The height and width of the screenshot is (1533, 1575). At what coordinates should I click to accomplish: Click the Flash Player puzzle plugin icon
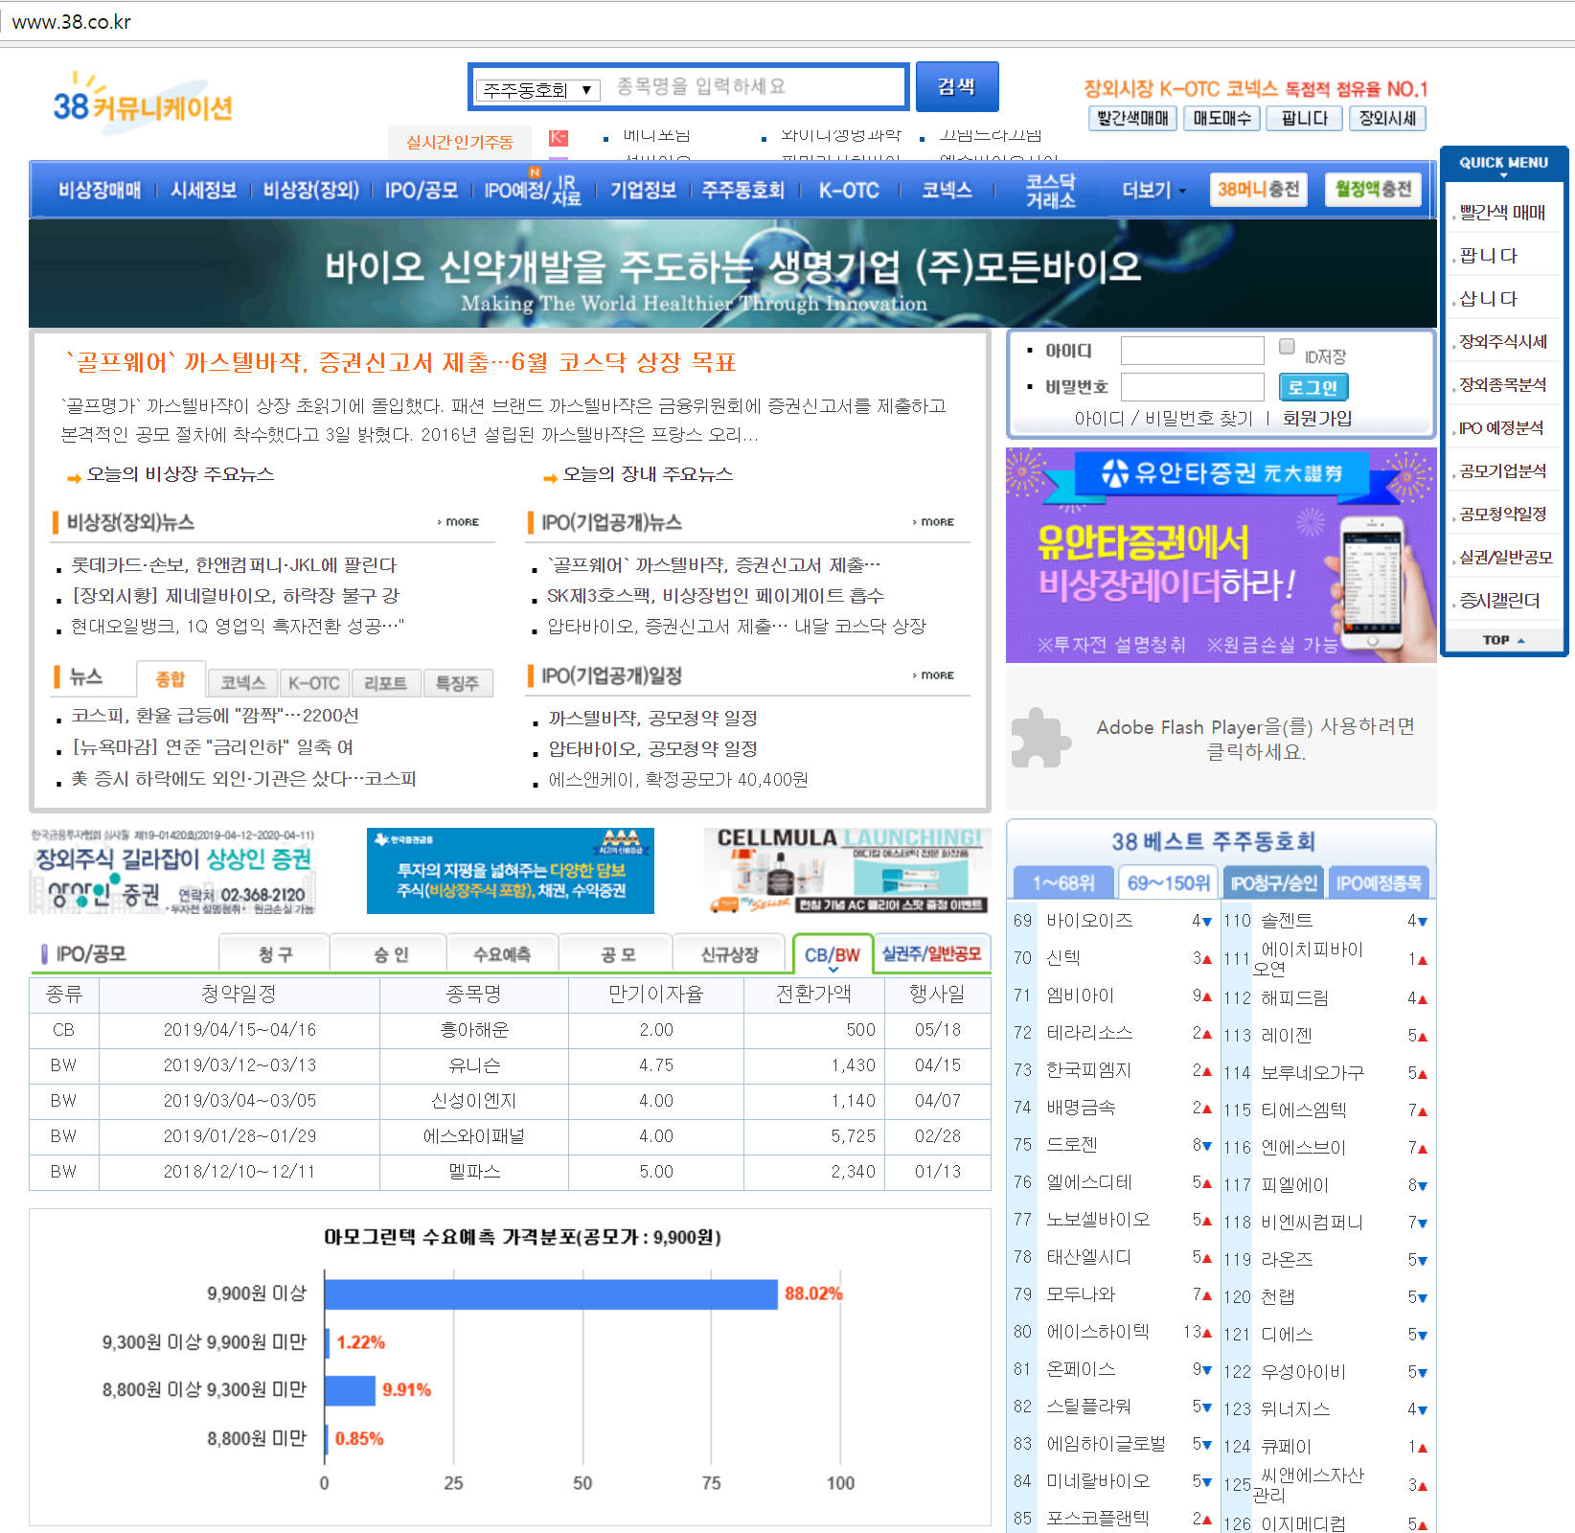1040,738
